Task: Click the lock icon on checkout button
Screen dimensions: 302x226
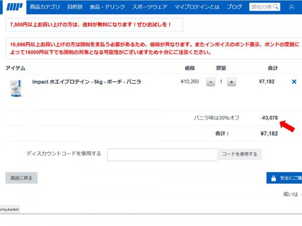Action: [273, 178]
